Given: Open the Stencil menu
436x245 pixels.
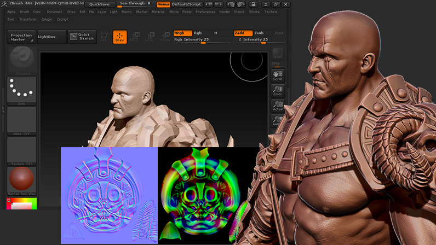Looking at the screenshot, I should pyautogui.click(x=239, y=12).
